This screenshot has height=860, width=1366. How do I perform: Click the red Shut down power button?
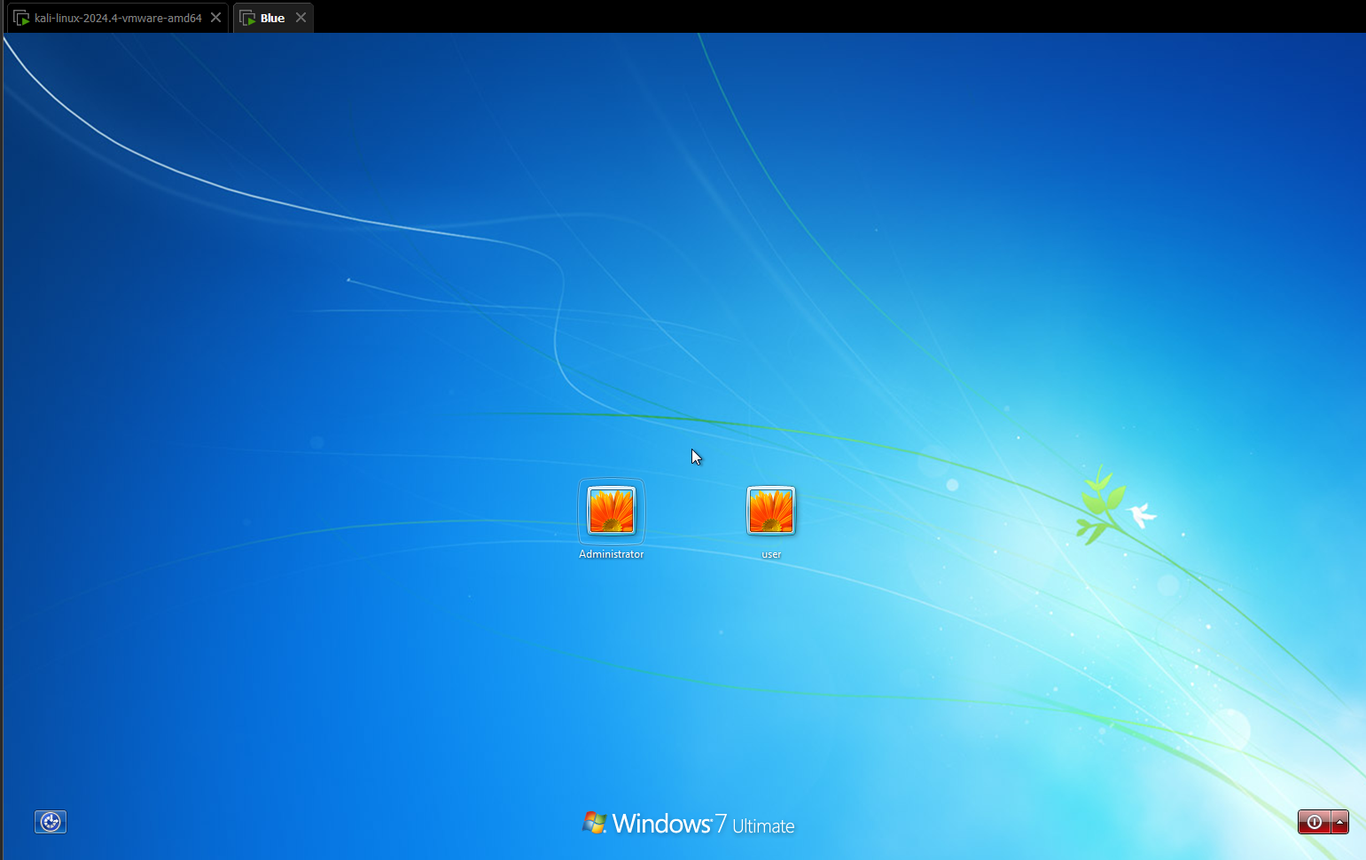click(1315, 822)
